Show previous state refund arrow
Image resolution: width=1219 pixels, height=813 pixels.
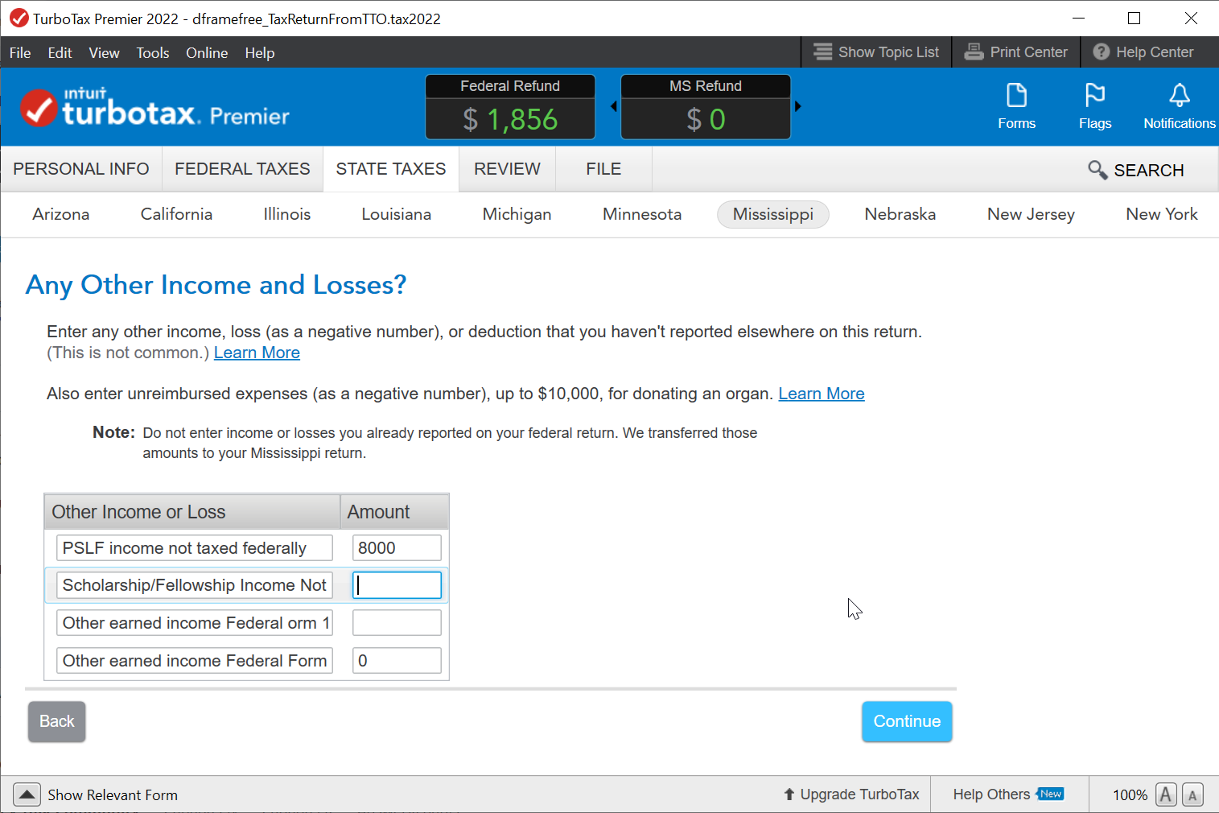(613, 106)
